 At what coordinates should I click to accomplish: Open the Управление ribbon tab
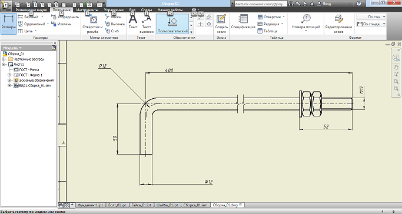coord(114,10)
